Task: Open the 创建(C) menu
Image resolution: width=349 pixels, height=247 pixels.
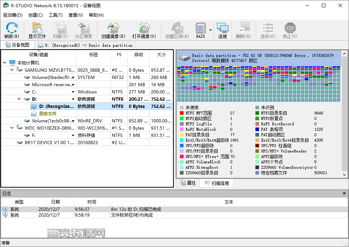Action: [36, 15]
